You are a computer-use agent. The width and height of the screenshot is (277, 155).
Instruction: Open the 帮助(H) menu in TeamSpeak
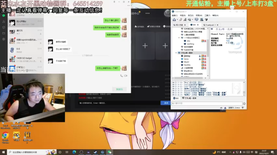(215, 15)
